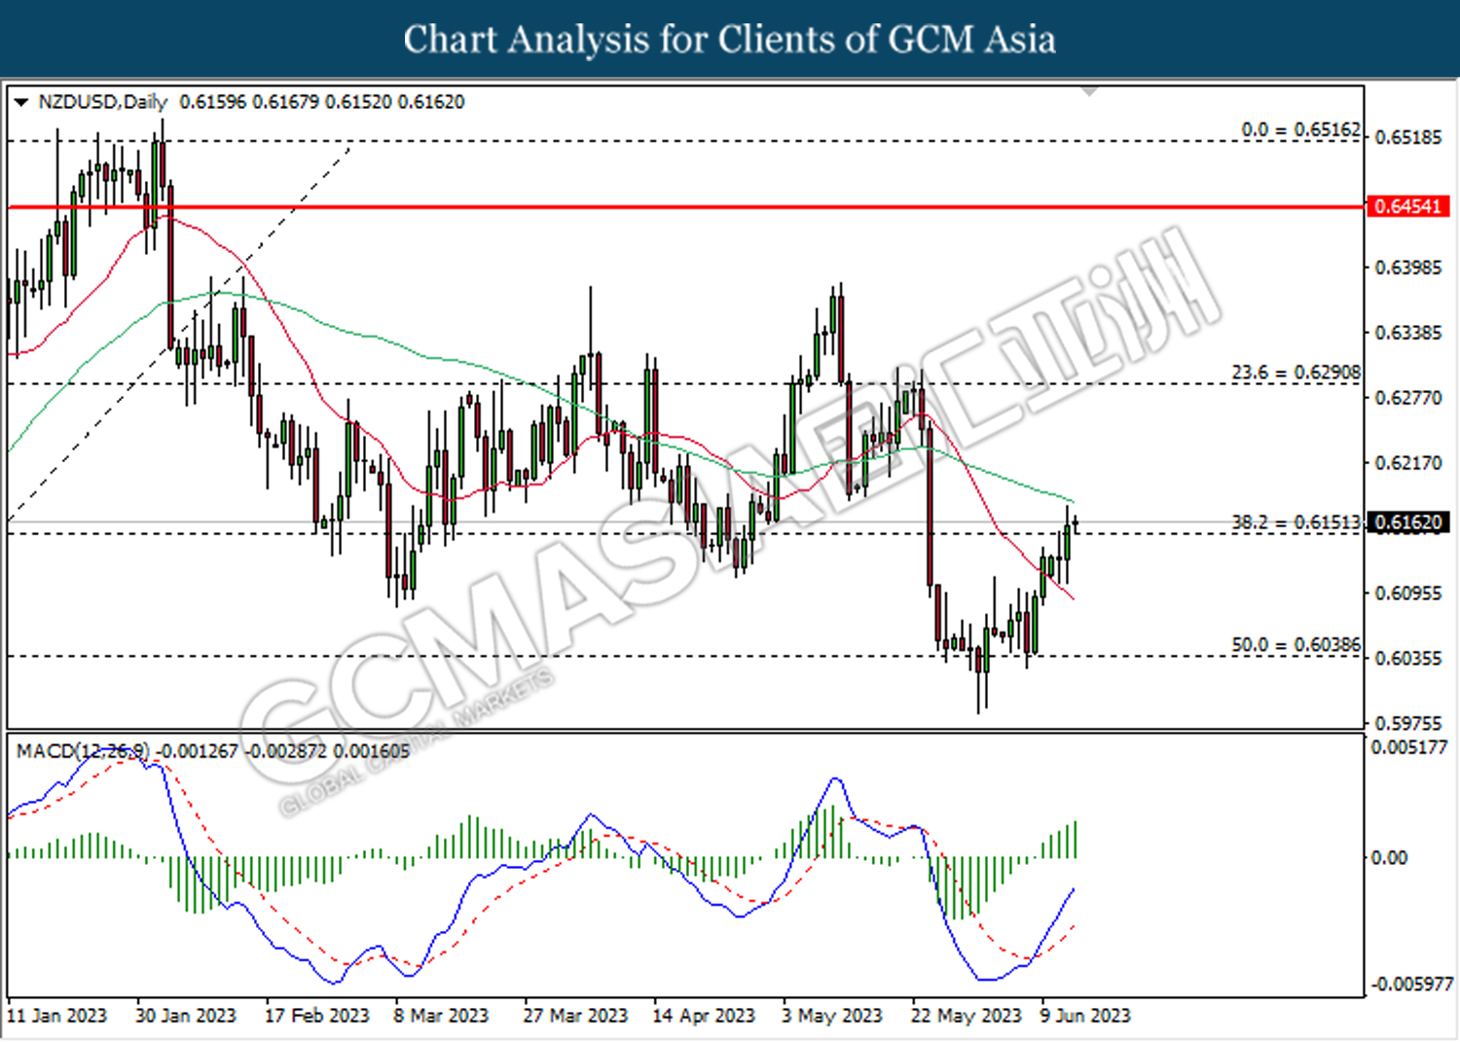
Task: Click the Fibonacci label 0.0 = 0.65162
Action: point(1301,129)
